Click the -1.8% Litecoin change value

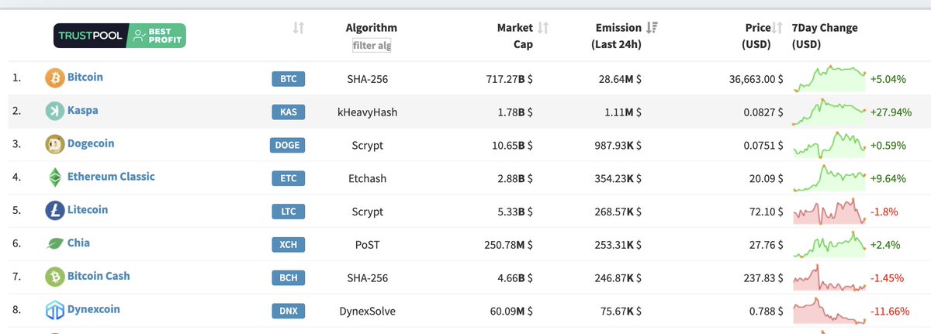coord(884,211)
